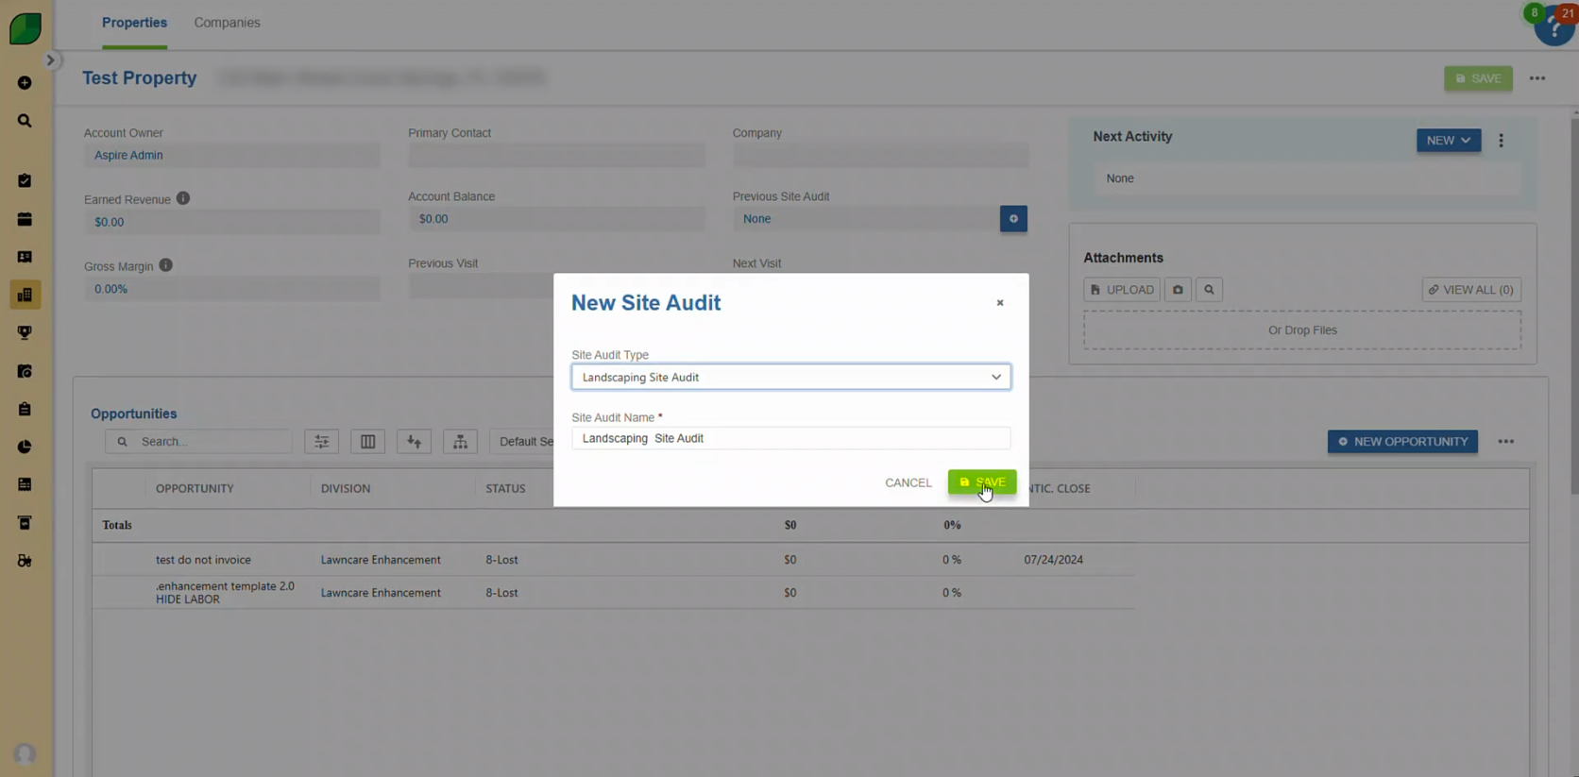Sort by the DIVISION column header

(x=346, y=488)
